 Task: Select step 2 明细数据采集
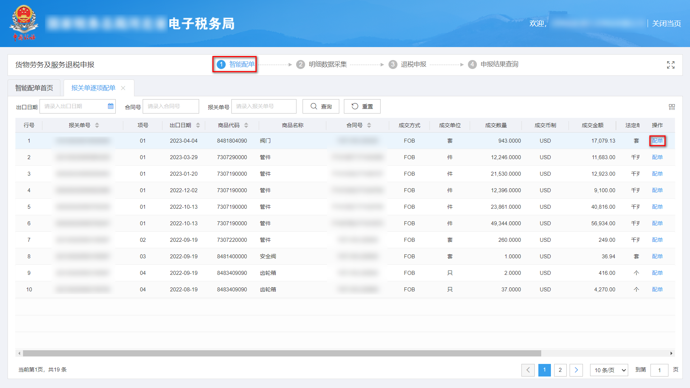(327, 64)
